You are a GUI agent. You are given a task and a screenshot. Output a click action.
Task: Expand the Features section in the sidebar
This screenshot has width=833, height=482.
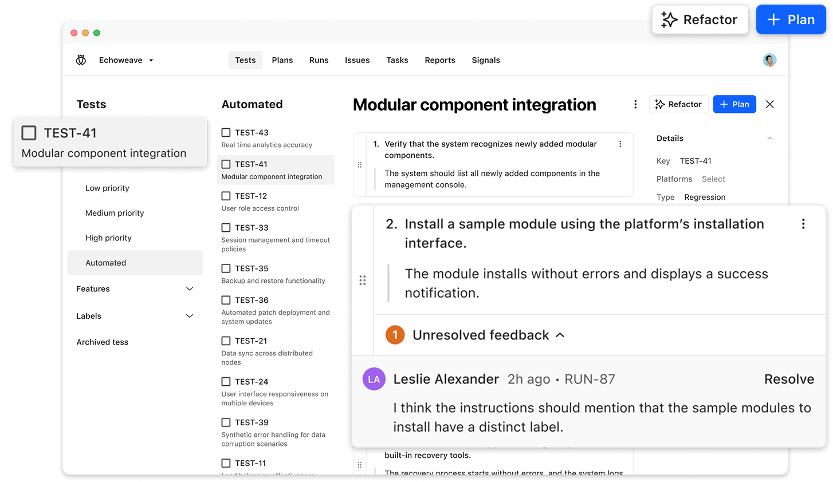coord(190,289)
